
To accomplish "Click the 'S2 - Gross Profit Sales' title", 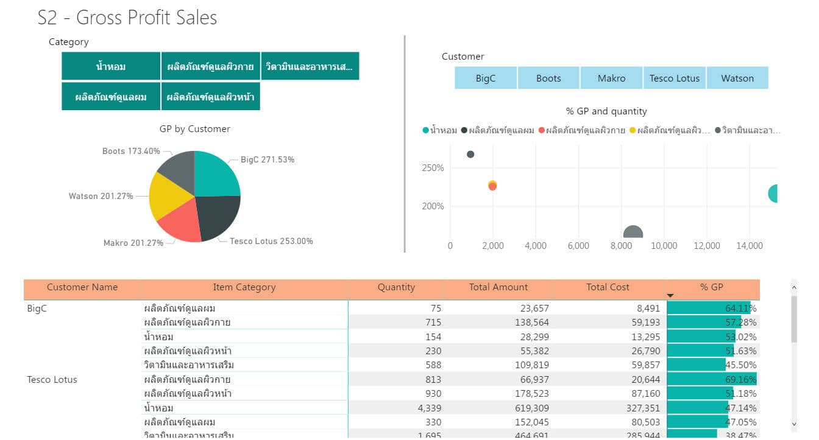I will 127,17.
